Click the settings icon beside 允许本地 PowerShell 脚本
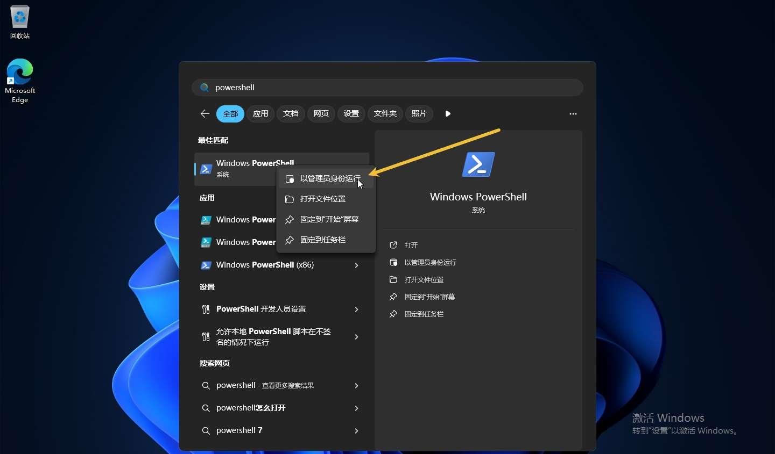 point(206,337)
